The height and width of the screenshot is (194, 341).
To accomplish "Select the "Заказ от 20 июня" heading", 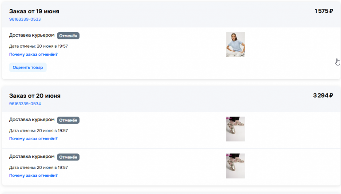I will pyautogui.click(x=35, y=95).
